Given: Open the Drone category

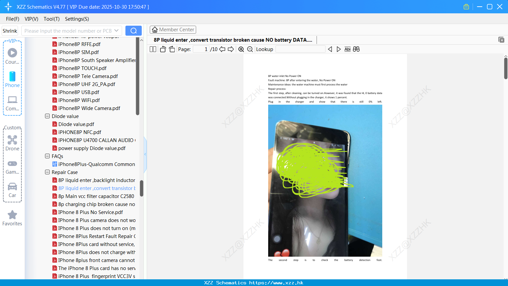Looking at the screenshot, I should click(x=12, y=143).
